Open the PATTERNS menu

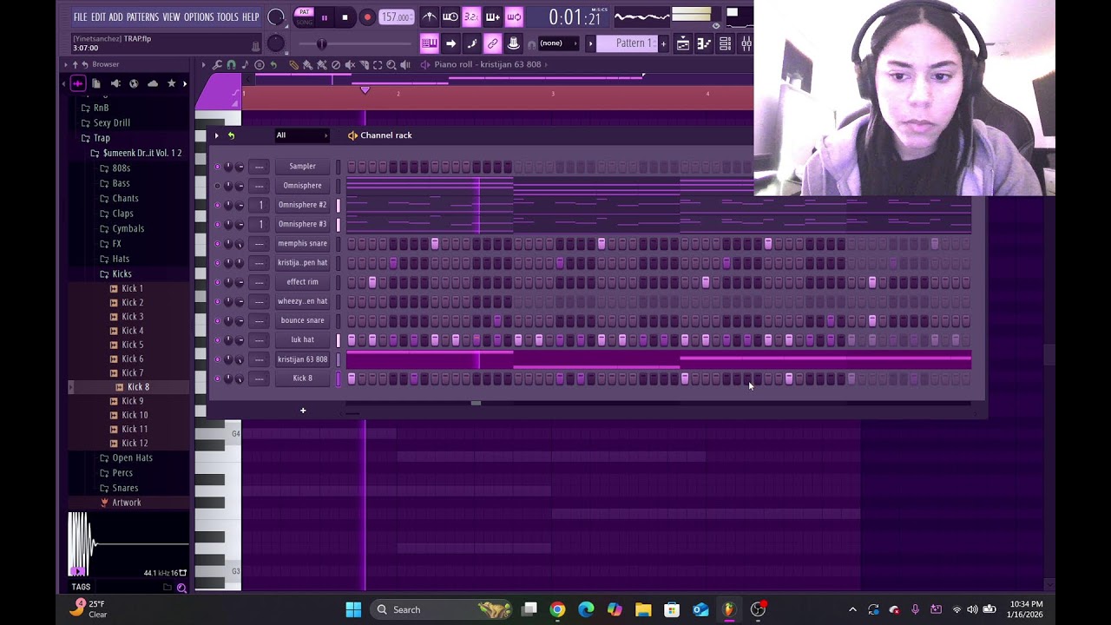coord(142,17)
